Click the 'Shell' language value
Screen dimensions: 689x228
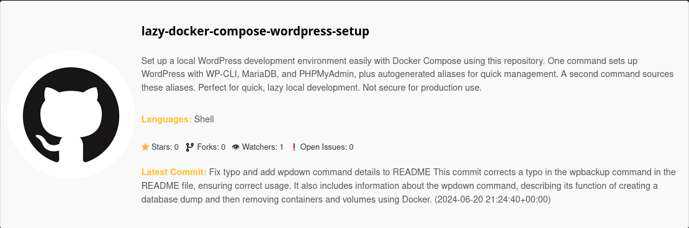pyautogui.click(x=204, y=119)
